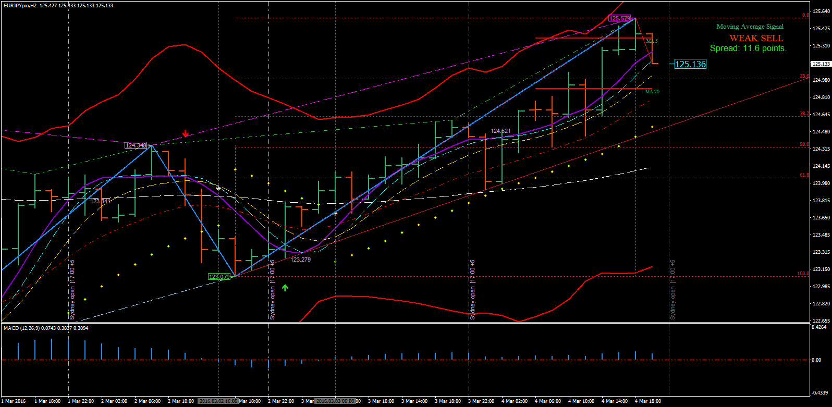Click the Spread 11.6 points text
Viewport: 832px width, 407px height.
(x=748, y=48)
